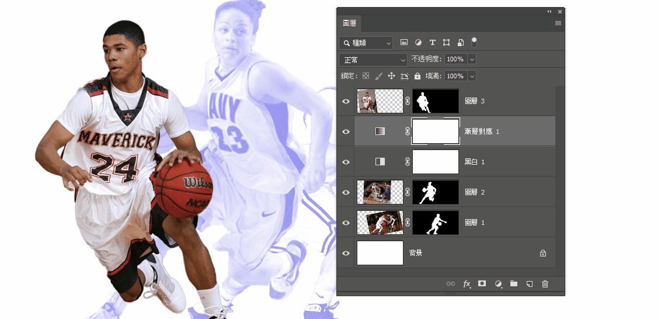The image size is (661, 319).
Task: Select 圖層 2 layer thumbnail
Action: tap(380, 192)
